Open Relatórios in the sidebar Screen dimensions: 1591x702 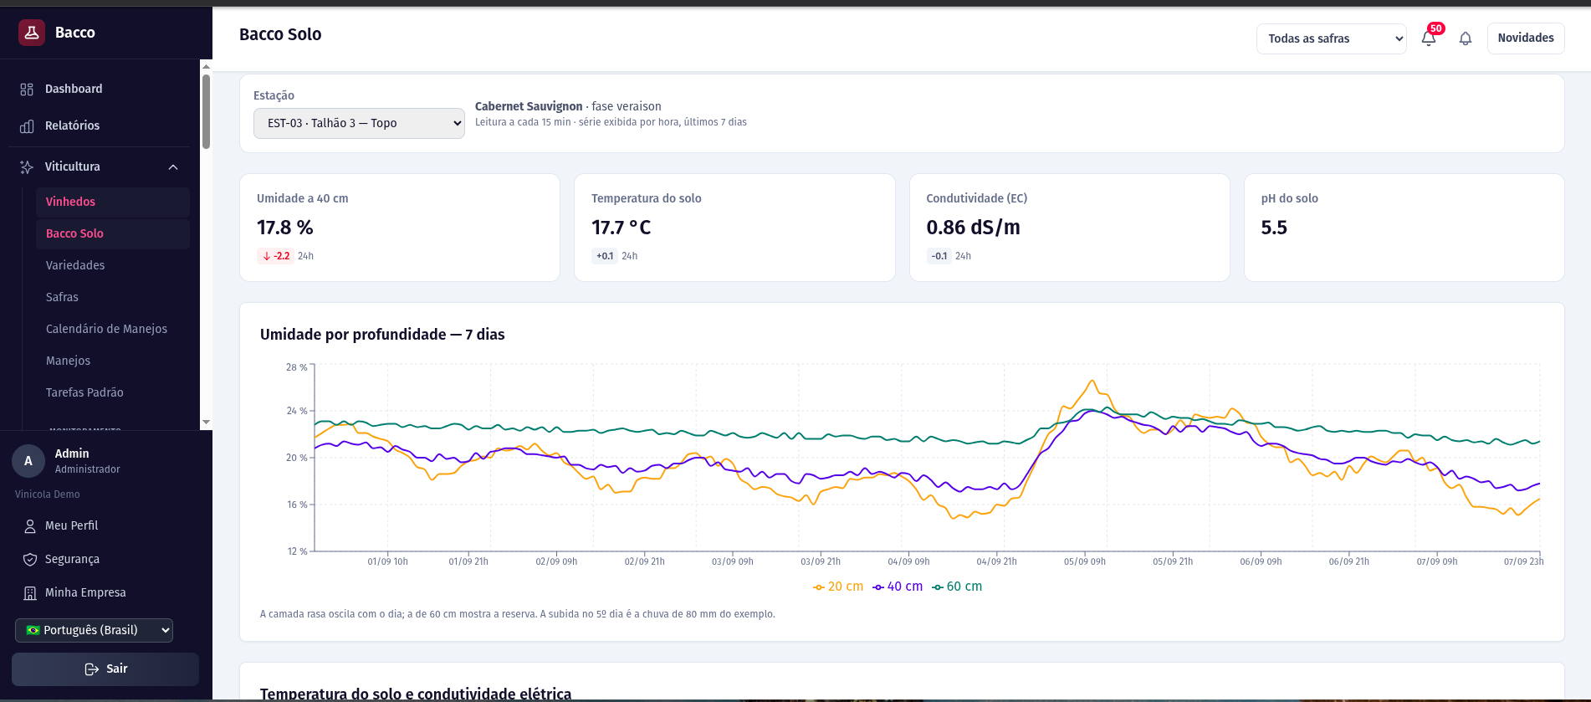point(99,126)
